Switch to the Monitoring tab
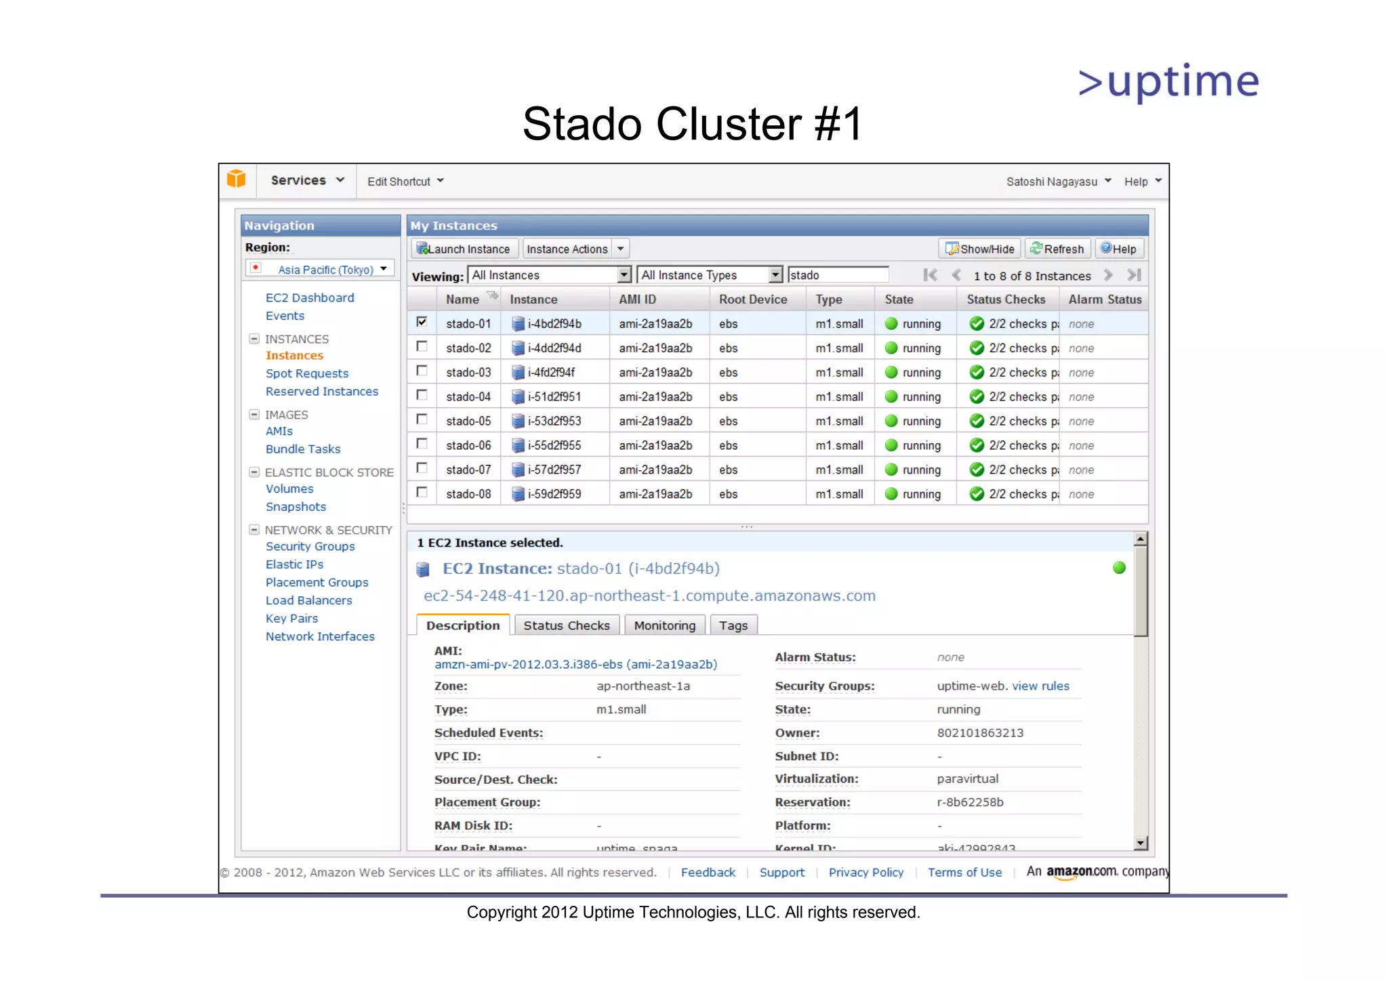The image size is (1388, 981). [x=665, y=625]
